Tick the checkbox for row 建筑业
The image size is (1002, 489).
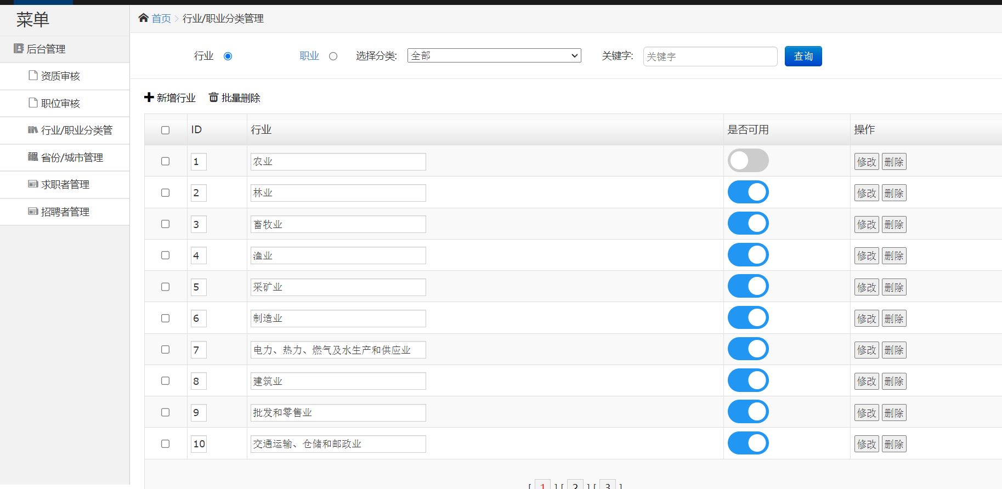coord(165,380)
